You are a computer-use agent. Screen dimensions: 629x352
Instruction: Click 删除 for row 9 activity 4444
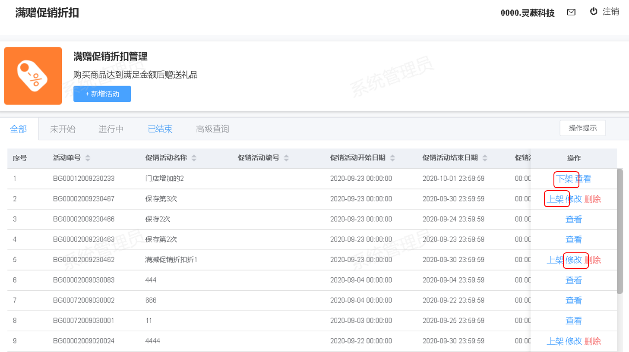(x=593, y=341)
